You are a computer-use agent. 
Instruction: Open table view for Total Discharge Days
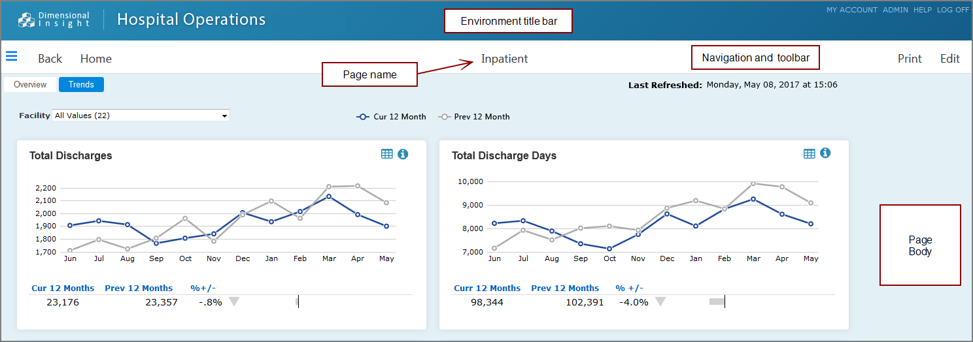(810, 153)
